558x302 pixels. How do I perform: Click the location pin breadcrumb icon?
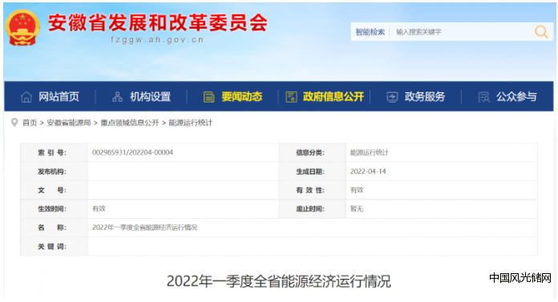coord(14,123)
